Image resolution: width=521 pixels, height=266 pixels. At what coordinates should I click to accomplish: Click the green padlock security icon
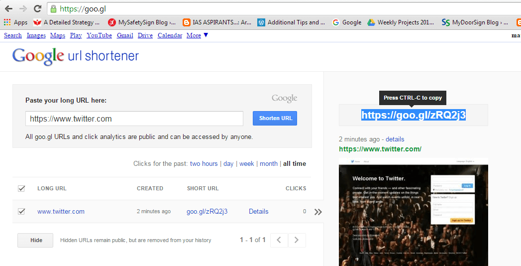[x=53, y=9]
